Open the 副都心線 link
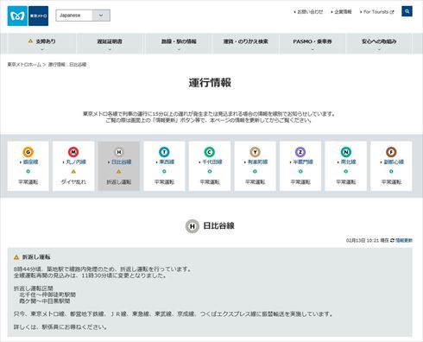Screen dimensions: 423x342 (394, 162)
